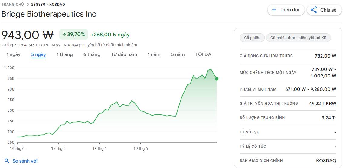Select the 5 năm range tab
Screen dimensions: 343x168
pyautogui.click(x=178, y=54)
